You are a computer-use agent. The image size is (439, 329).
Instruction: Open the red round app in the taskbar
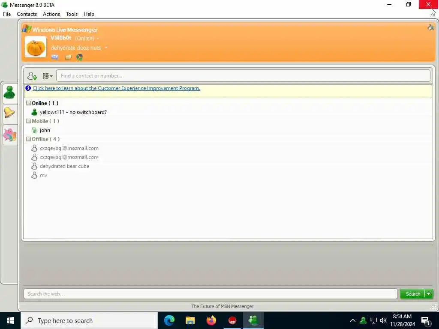click(x=232, y=320)
